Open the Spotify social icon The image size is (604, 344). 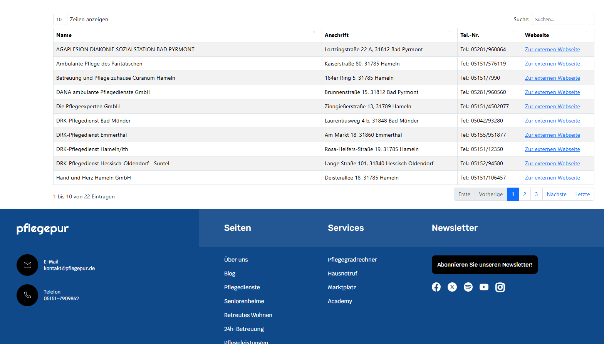(x=468, y=287)
